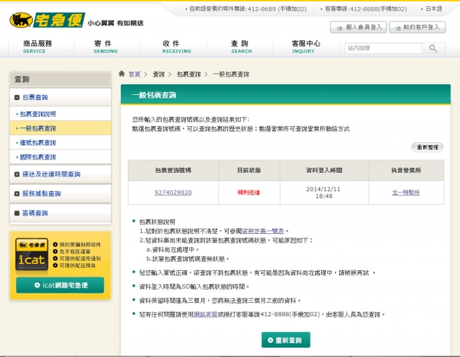Click the 重新整理 refresh button
This screenshot has width=460, height=357.
coord(427,147)
